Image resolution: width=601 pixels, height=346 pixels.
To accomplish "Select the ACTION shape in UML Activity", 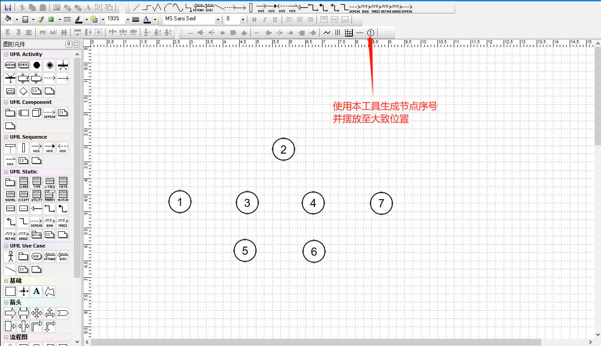I will [10, 65].
